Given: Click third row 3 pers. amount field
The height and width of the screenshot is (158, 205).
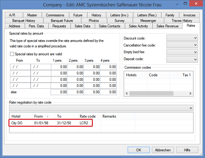Looking at the screenshot, I should click(92, 79).
